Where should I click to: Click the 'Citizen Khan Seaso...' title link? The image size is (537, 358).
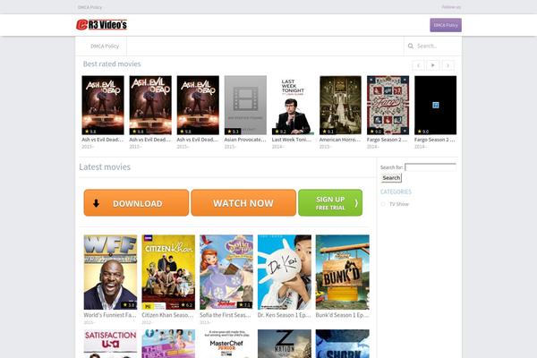coord(167,315)
